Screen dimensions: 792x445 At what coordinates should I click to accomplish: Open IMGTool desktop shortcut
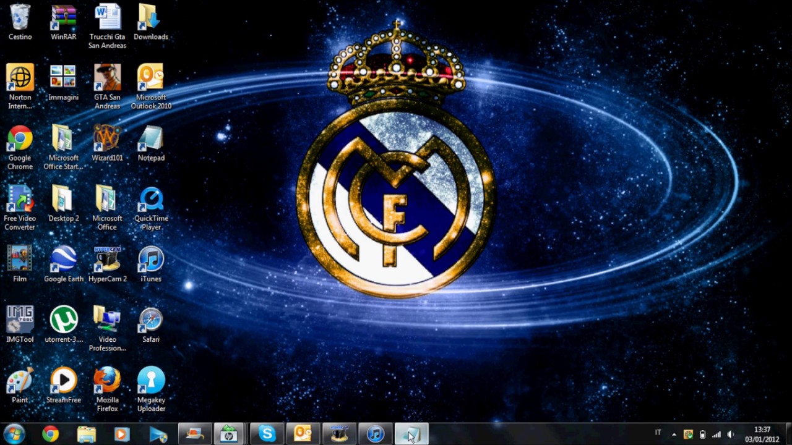click(20, 325)
